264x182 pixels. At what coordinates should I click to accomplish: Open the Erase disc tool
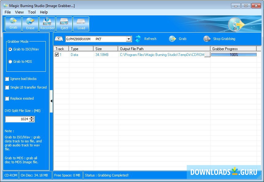click(x=30, y=24)
